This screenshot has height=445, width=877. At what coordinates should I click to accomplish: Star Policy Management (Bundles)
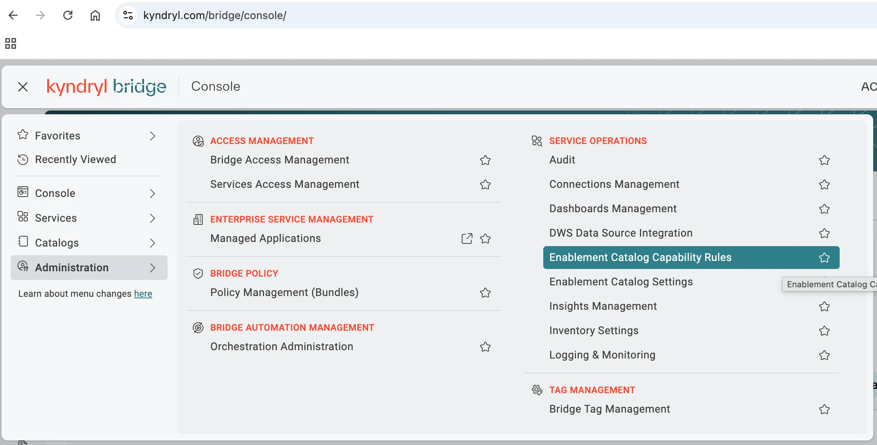tap(485, 293)
